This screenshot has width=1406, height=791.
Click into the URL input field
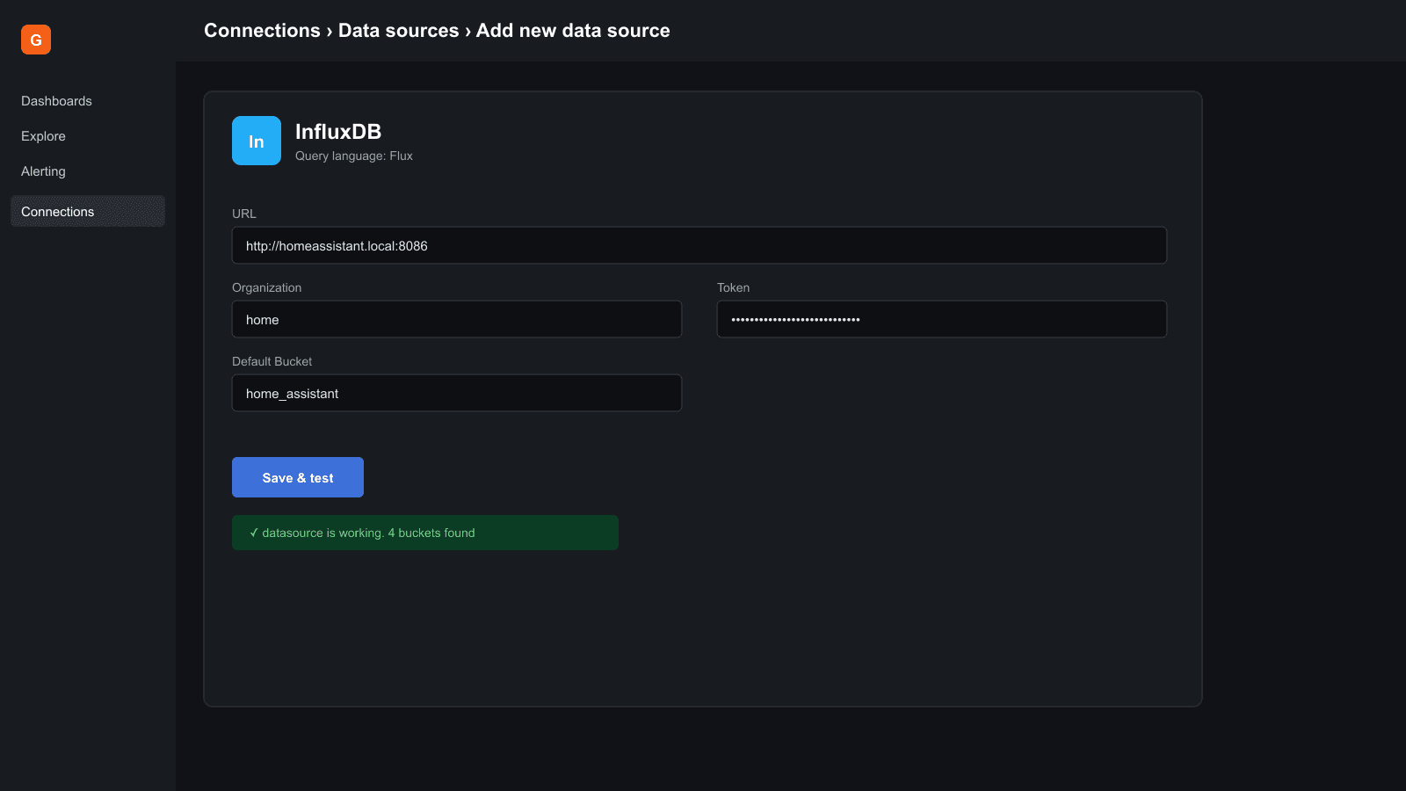coord(699,245)
